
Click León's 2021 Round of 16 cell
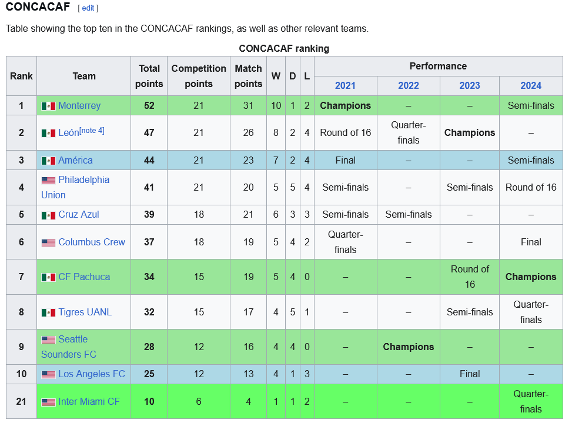[346, 132]
